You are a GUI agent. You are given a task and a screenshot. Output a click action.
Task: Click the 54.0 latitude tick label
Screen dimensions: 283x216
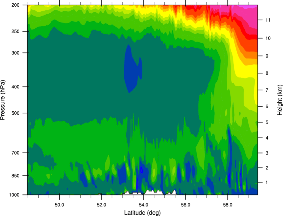coord(143,205)
